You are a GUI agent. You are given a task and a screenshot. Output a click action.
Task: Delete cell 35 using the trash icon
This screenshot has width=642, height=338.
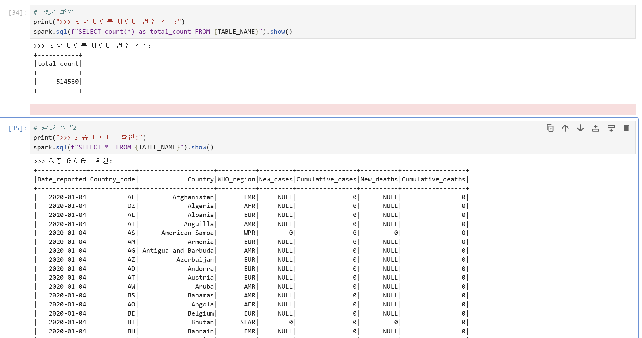coord(626,128)
